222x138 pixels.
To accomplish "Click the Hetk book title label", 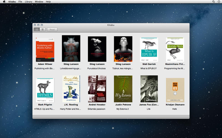I will pos(175,109).
